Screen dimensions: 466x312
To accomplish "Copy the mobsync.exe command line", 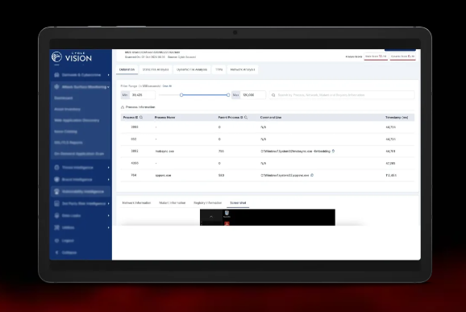I will click(x=334, y=151).
